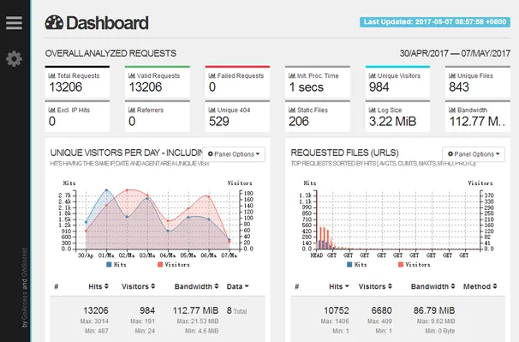Open Panel Options for Requested Files panel
519x342 pixels.
(x=474, y=154)
